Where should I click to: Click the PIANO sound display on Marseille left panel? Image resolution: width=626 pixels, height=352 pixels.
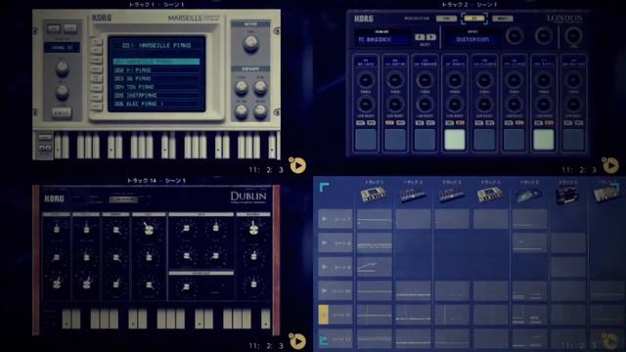click(x=62, y=48)
